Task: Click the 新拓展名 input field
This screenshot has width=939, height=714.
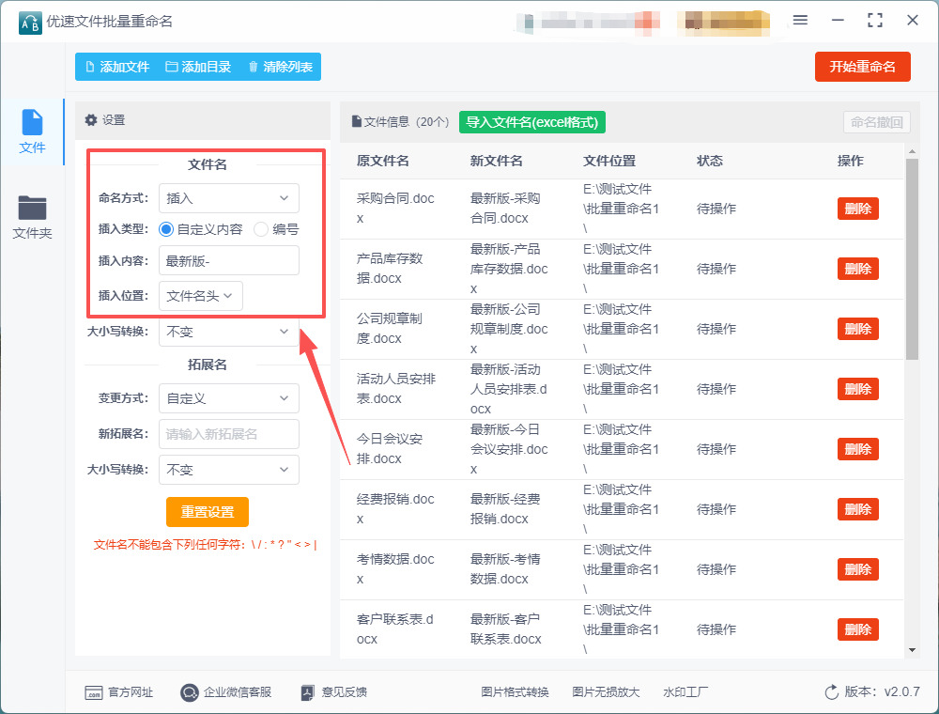Action: pos(228,434)
